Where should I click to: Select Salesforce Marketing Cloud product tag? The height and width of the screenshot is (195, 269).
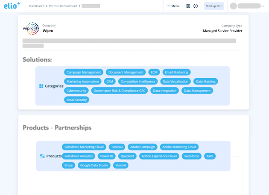[x=84, y=147]
